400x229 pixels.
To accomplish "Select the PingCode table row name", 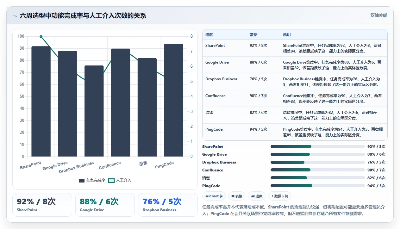I will click(214, 129).
